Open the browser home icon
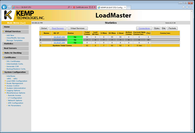195x133 pixels. point(183,7)
